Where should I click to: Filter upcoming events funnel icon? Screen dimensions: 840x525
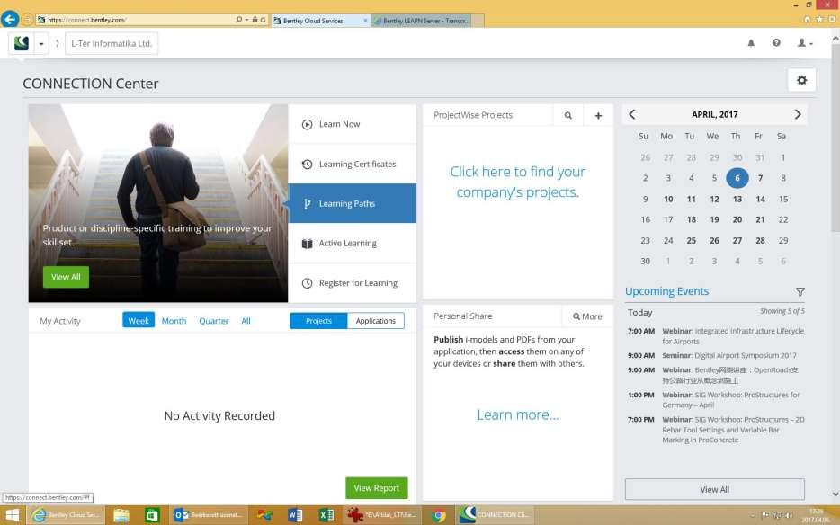coord(800,292)
